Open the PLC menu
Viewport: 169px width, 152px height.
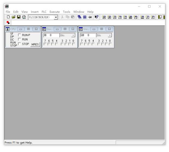point(44,12)
